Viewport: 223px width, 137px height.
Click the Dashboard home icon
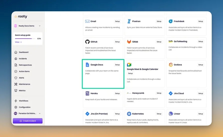coord(16,52)
